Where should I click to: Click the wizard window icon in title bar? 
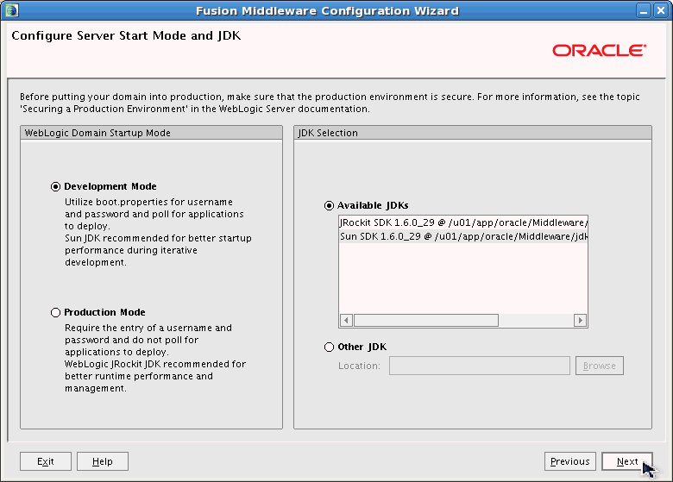pos(11,9)
